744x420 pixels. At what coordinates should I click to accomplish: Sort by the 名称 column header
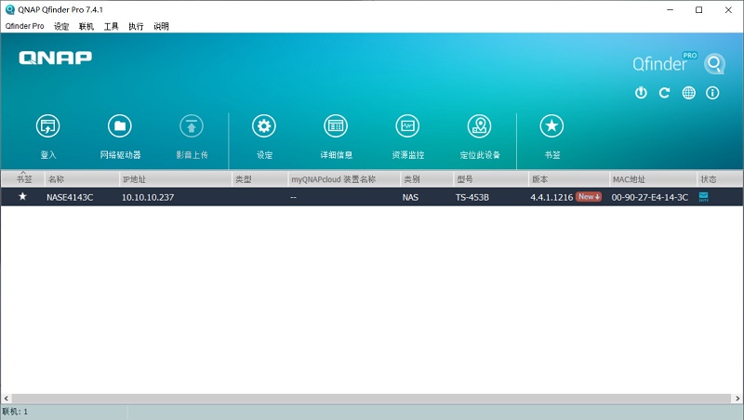point(82,178)
